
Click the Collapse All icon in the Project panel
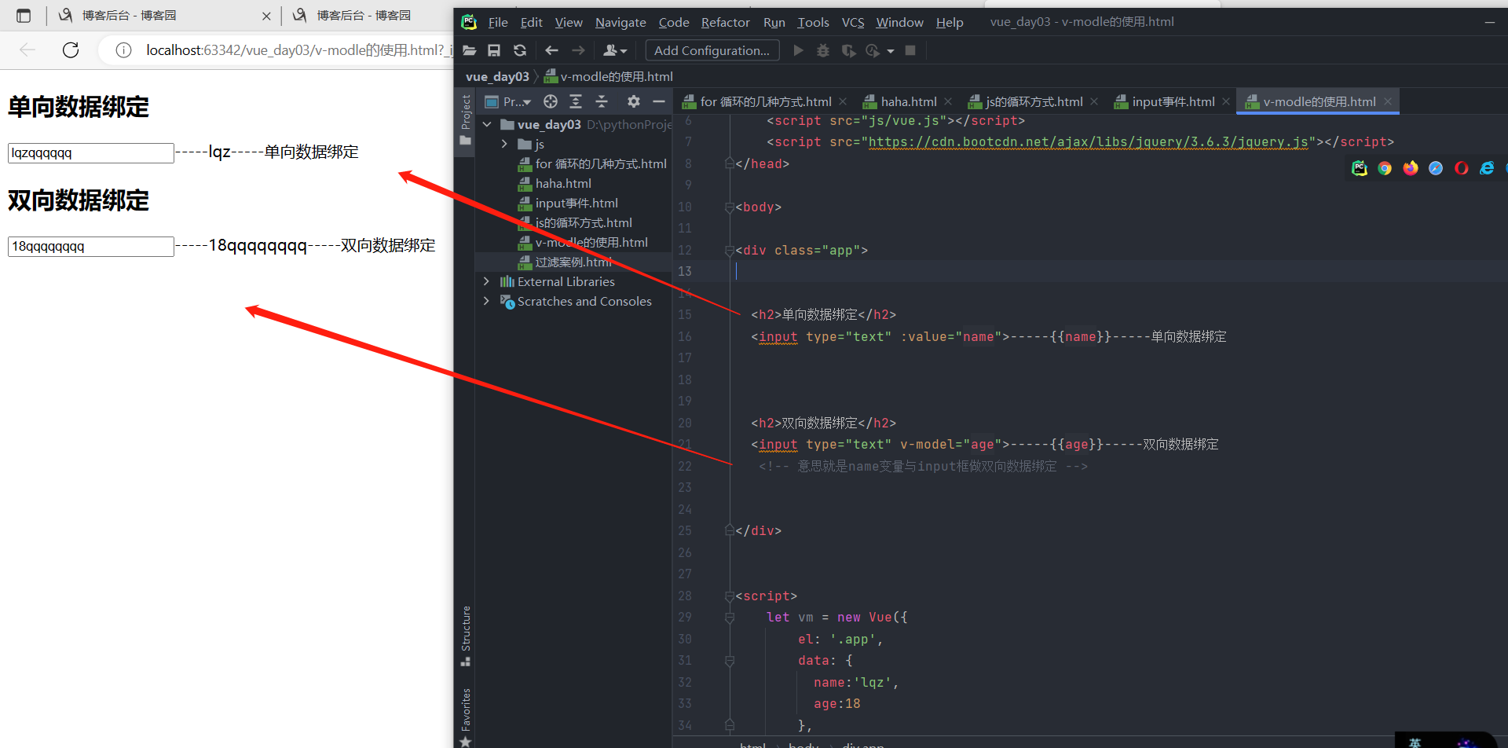coord(602,101)
